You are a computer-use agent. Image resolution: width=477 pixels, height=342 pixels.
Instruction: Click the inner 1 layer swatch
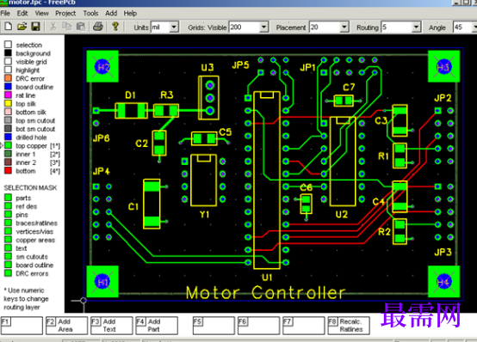point(8,154)
